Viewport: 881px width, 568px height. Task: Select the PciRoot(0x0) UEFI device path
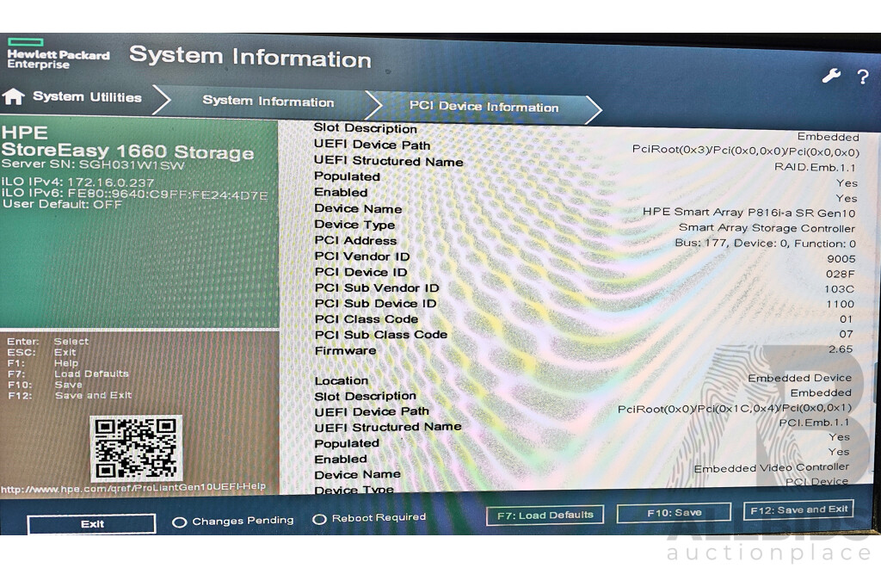[x=735, y=409]
